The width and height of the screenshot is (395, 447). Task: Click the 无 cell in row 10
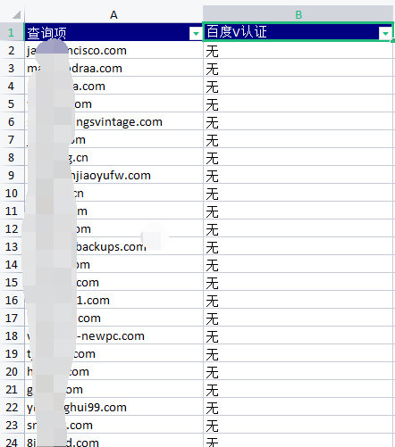click(x=298, y=193)
